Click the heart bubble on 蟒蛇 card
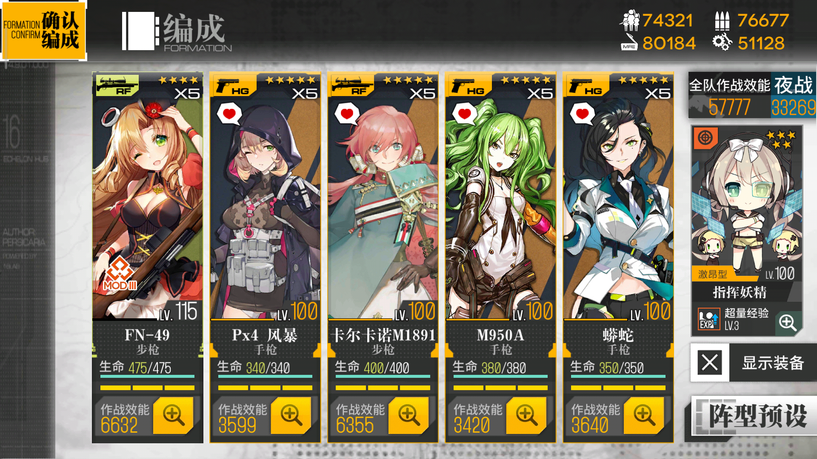The height and width of the screenshot is (459, 817). (583, 114)
